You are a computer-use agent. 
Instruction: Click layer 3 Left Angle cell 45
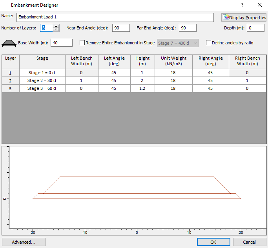click(x=114, y=88)
